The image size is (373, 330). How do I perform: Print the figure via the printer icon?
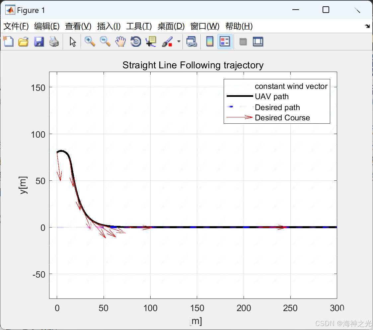pyautogui.click(x=54, y=41)
